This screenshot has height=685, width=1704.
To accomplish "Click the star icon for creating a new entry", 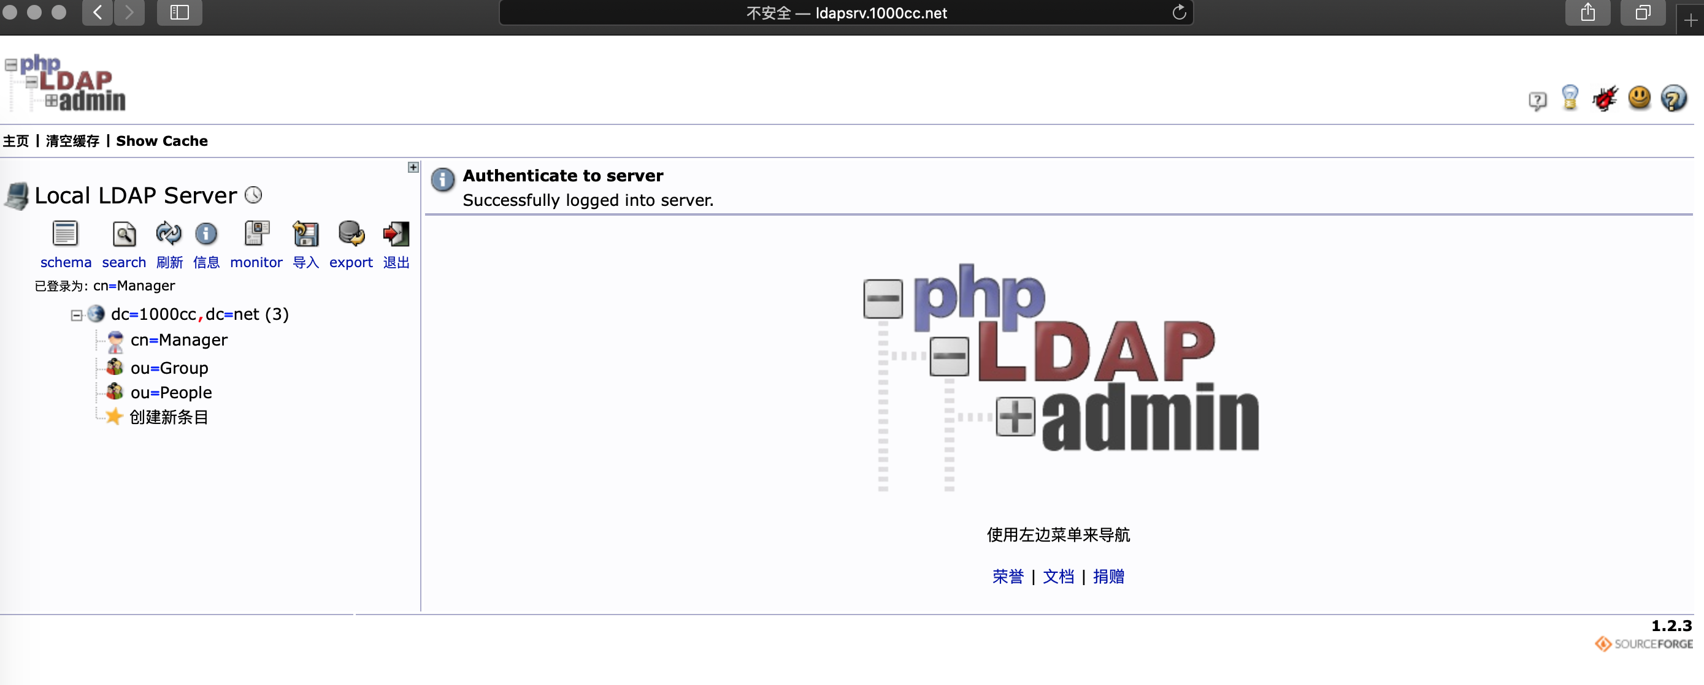I will 113,416.
